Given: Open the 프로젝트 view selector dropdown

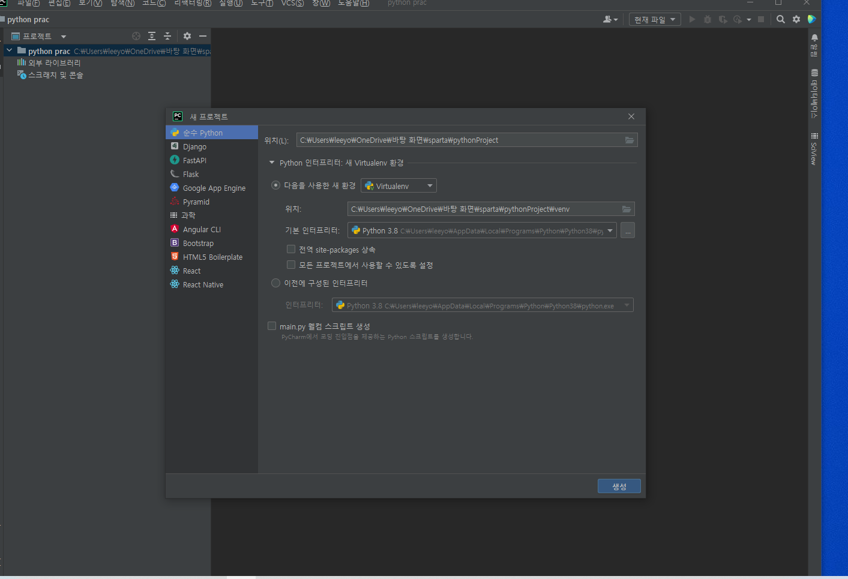Looking at the screenshot, I should [x=39, y=37].
